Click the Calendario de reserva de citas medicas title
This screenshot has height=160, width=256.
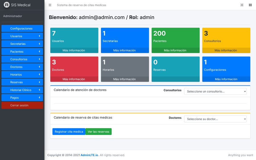point(83,118)
